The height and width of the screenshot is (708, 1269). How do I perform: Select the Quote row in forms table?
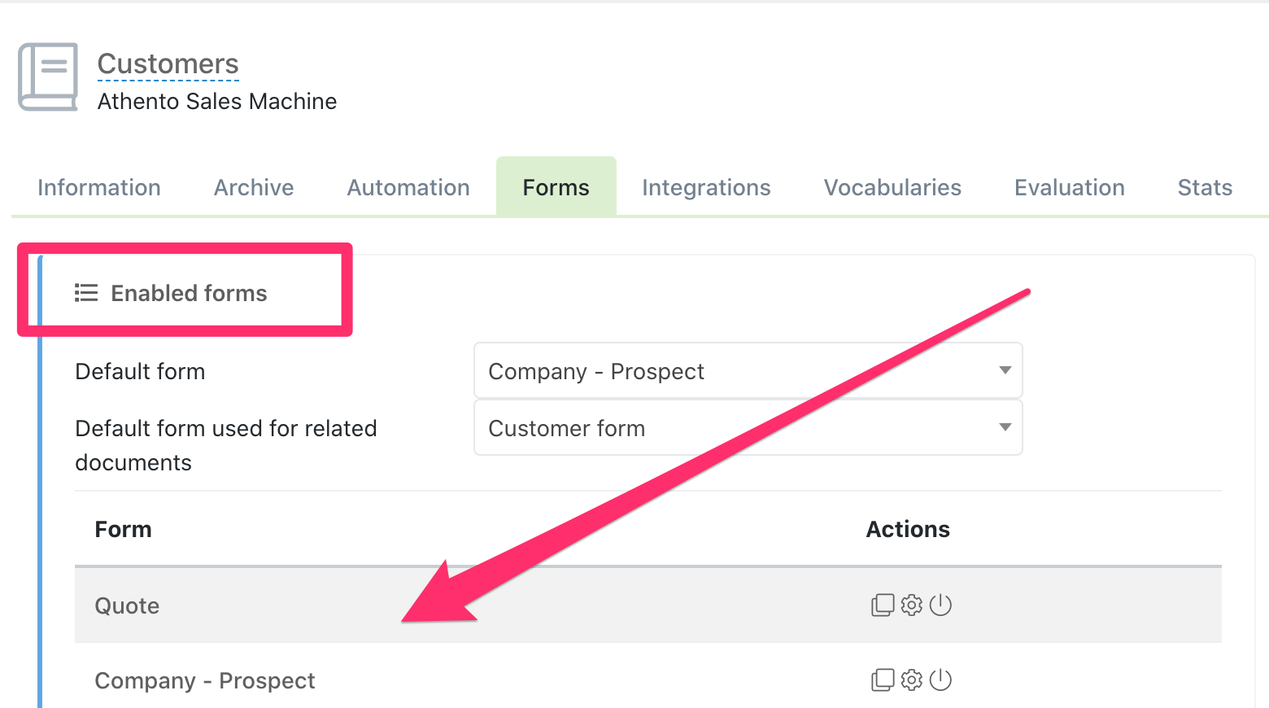tap(128, 606)
